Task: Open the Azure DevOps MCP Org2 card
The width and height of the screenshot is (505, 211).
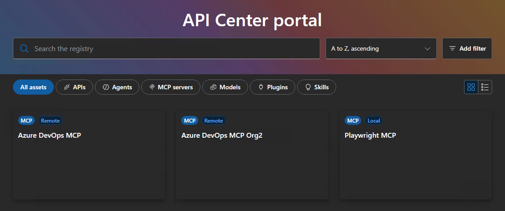Action: (x=252, y=155)
